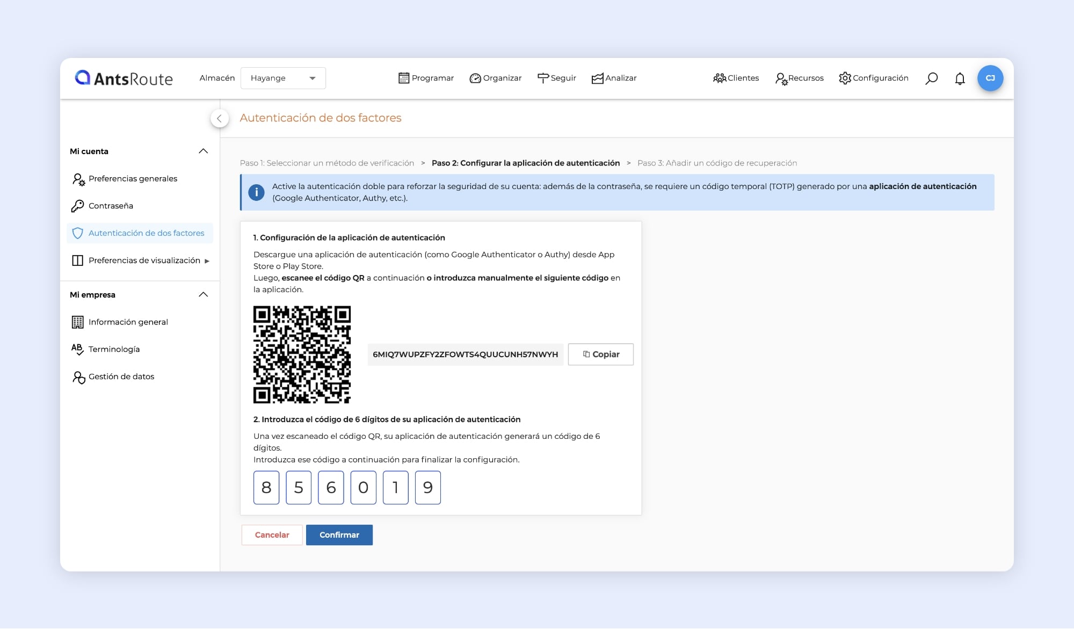This screenshot has width=1074, height=629.
Task: Collapse the Mi empresa section
Action: coord(203,295)
